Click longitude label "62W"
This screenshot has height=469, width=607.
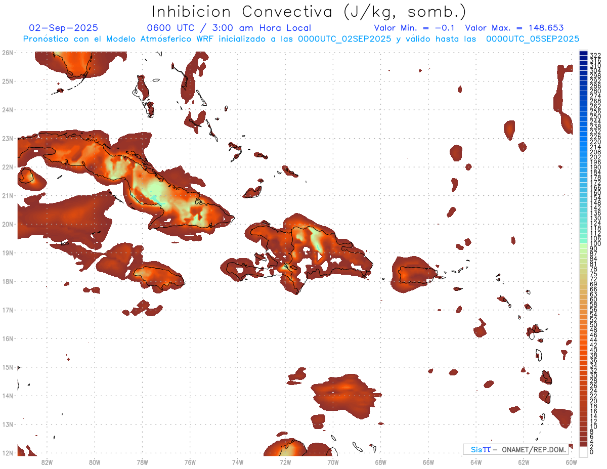coord(524,462)
